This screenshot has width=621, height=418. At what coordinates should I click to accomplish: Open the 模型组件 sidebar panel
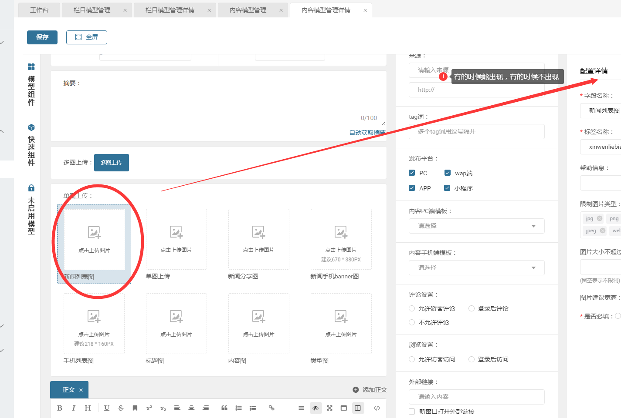click(x=31, y=84)
